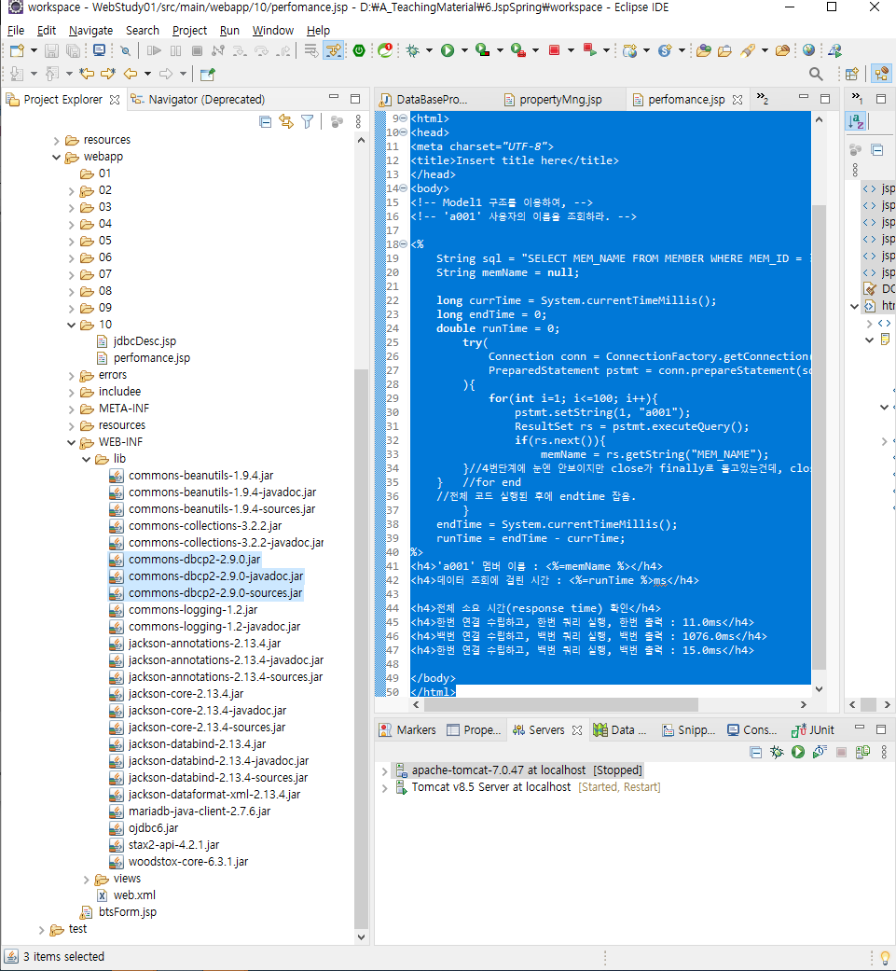This screenshot has width=896, height=971.
Task: Switch to propertyMng.jsp editor tab
Action: (553, 99)
